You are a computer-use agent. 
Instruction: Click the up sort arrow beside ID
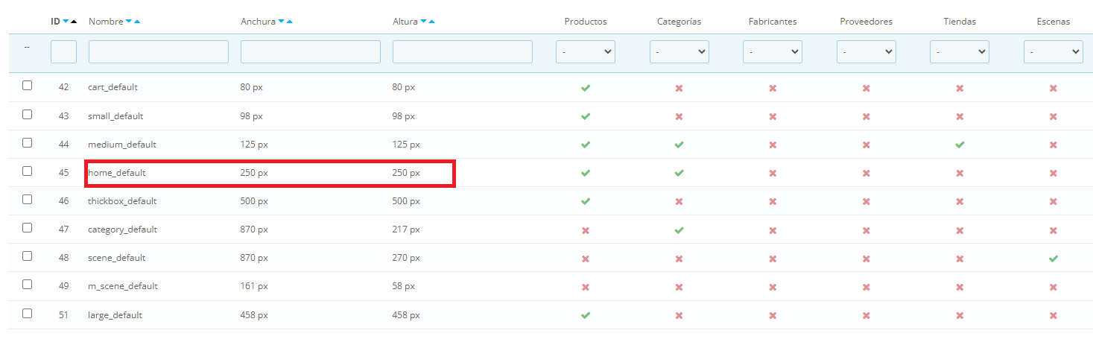coord(74,22)
